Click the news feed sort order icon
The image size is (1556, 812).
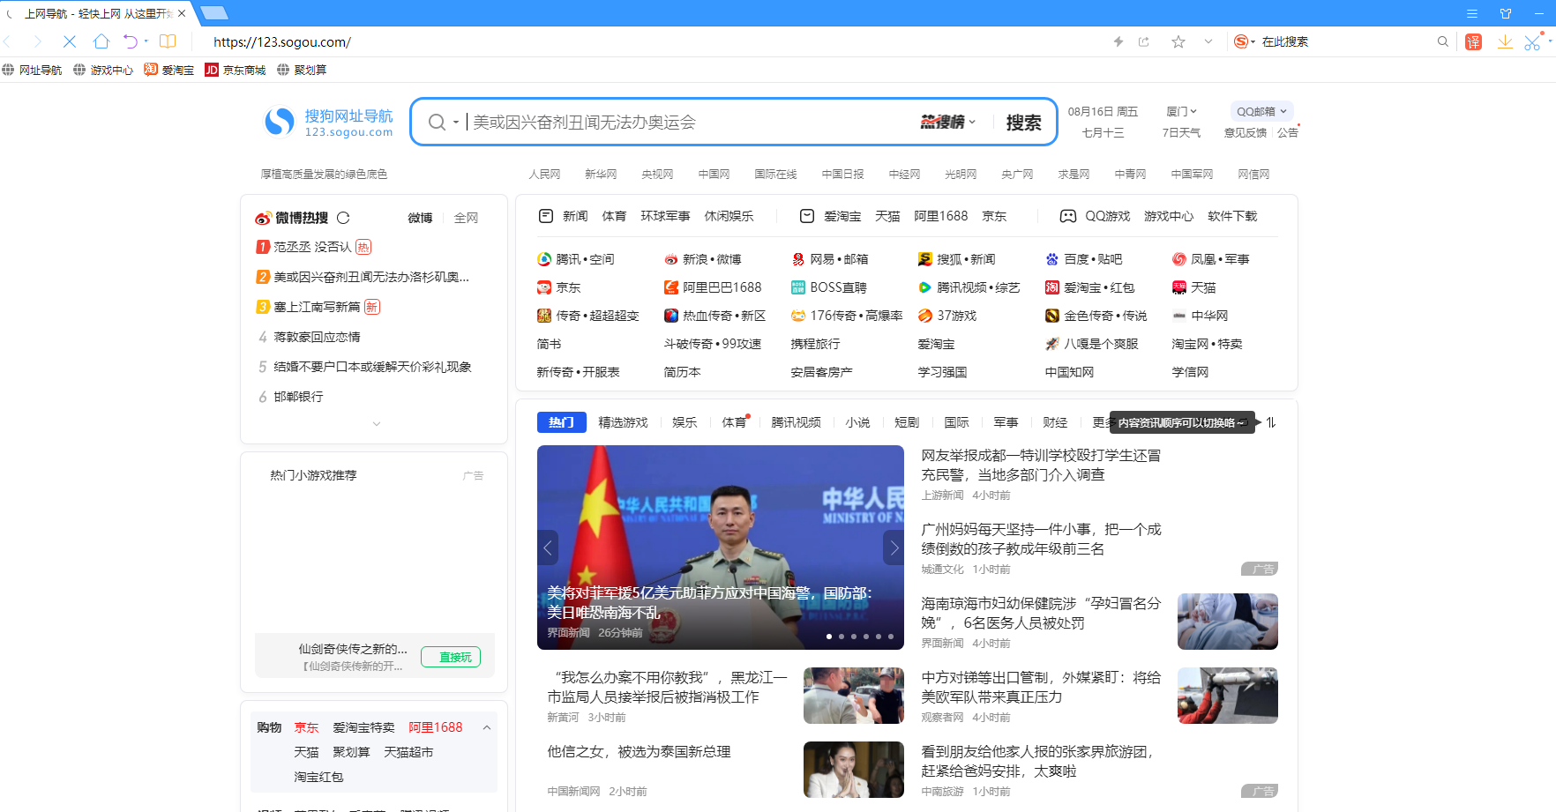1271,422
